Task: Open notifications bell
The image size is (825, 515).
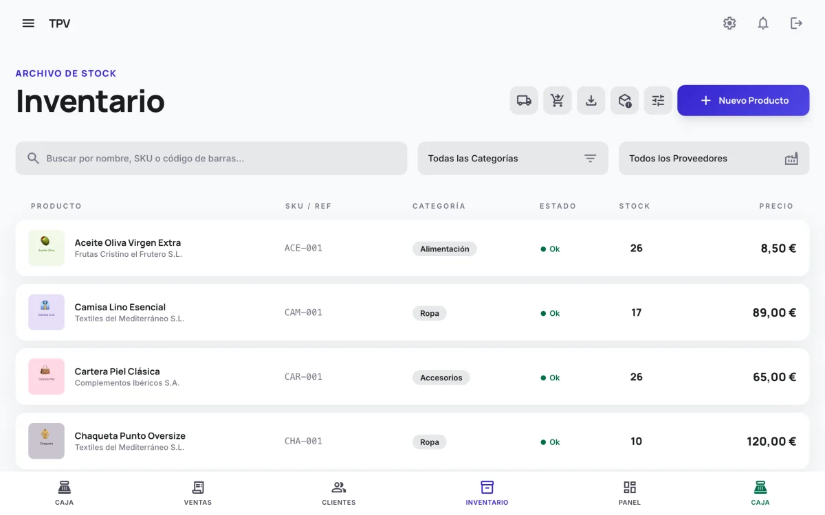Action: pyautogui.click(x=763, y=23)
